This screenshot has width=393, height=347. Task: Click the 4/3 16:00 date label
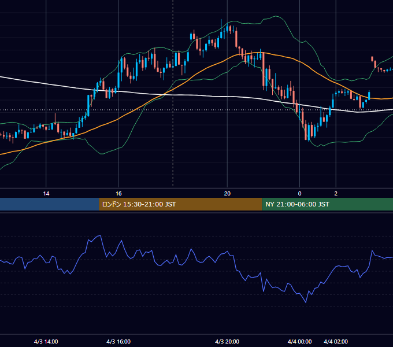click(118, 341)
